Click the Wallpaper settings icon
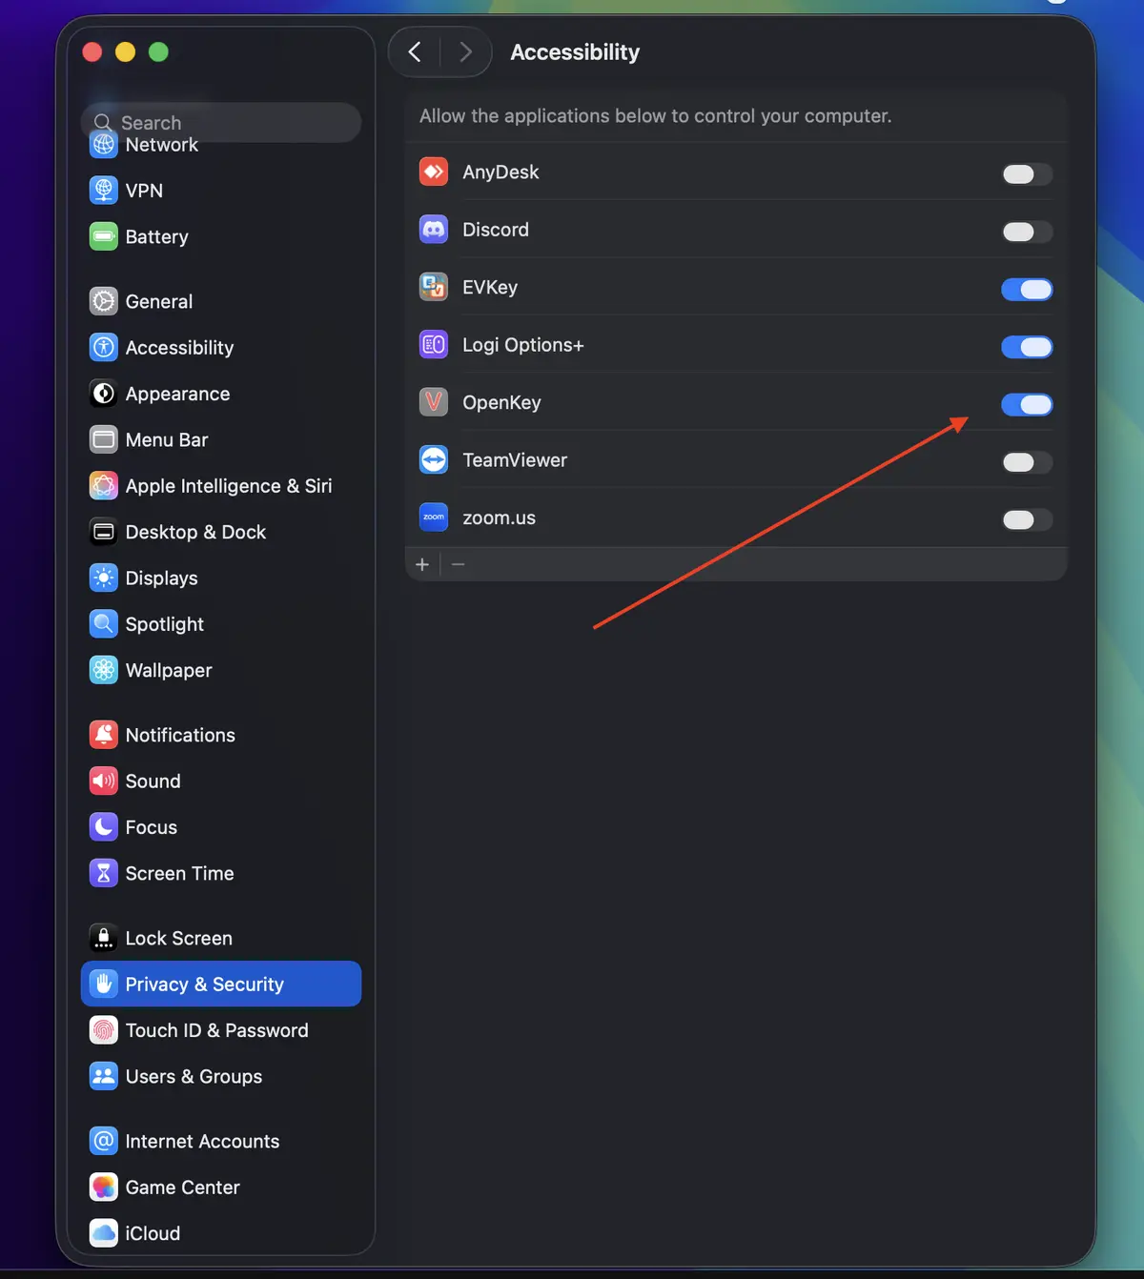 (x=103, y=670)
